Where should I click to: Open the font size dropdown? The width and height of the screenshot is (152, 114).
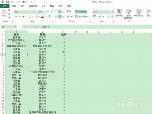coord(45,12)
